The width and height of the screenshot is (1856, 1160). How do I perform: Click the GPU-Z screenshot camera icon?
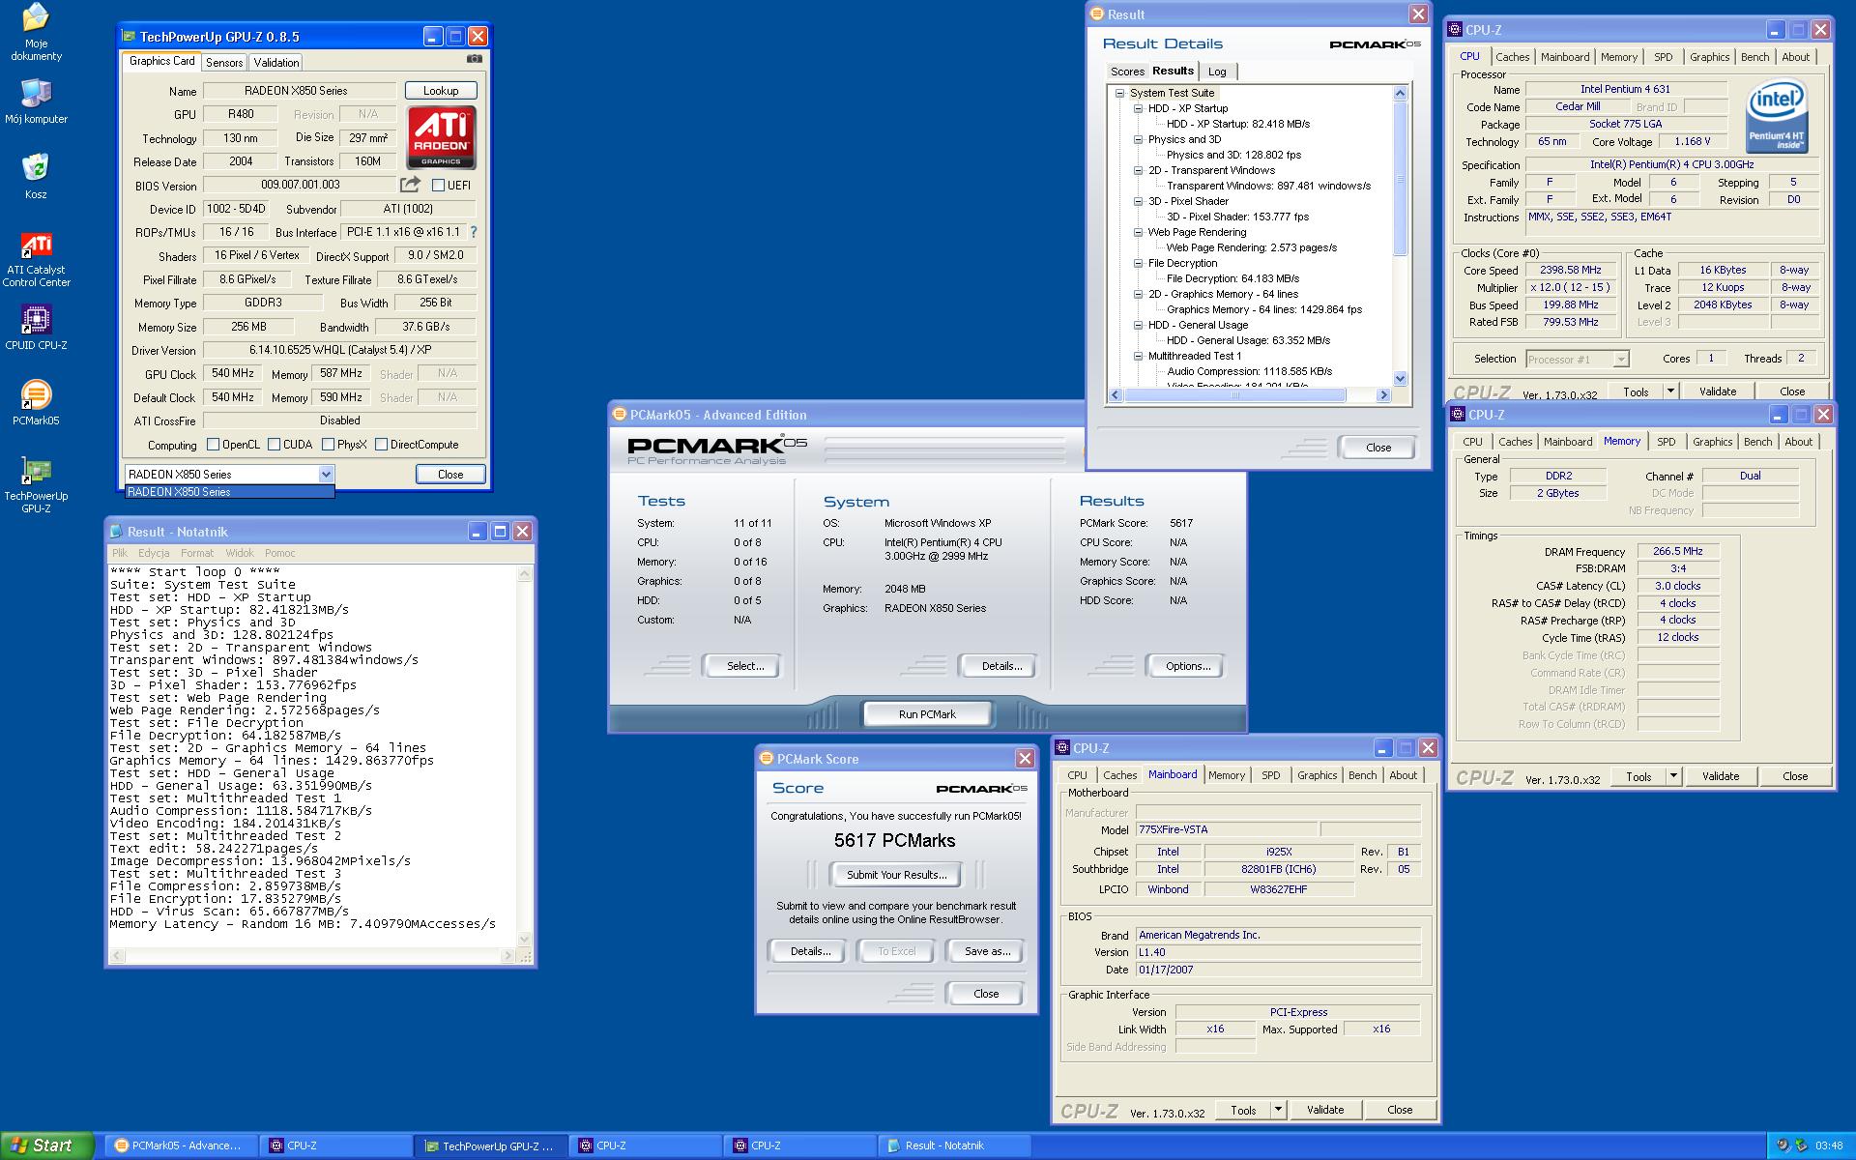pyautogui.click(x=475, y=59)
